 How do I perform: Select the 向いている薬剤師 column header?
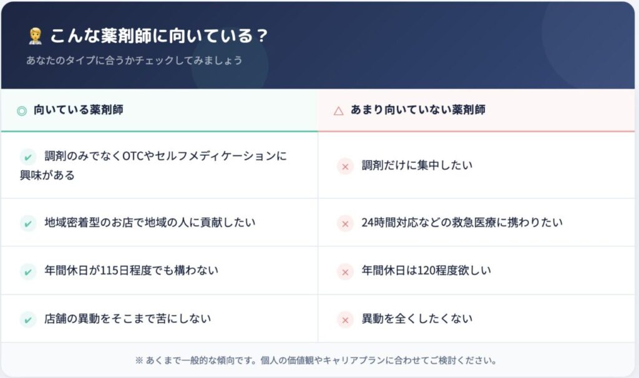coord(78,110)
